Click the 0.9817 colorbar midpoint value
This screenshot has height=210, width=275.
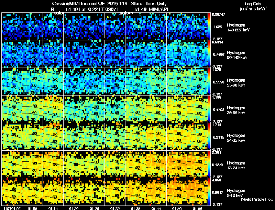218,193
